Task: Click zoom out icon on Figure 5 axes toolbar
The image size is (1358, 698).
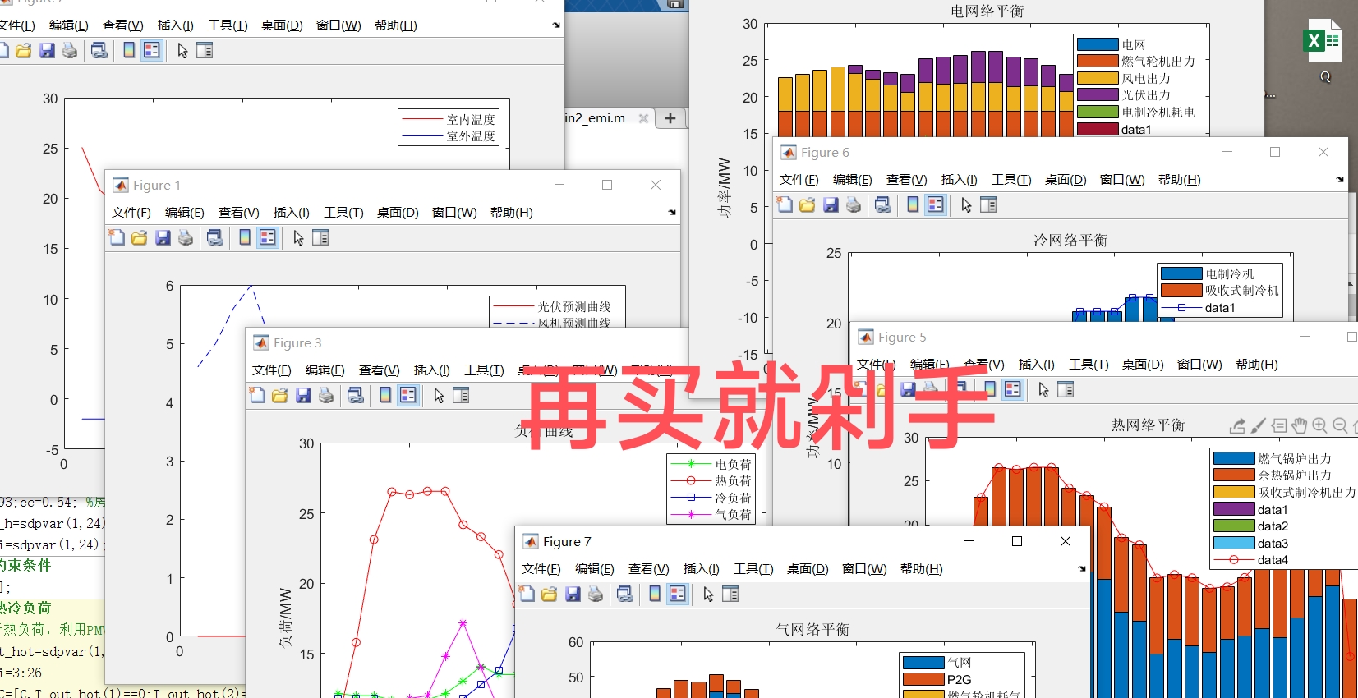Action: [x=1340, y=425]
